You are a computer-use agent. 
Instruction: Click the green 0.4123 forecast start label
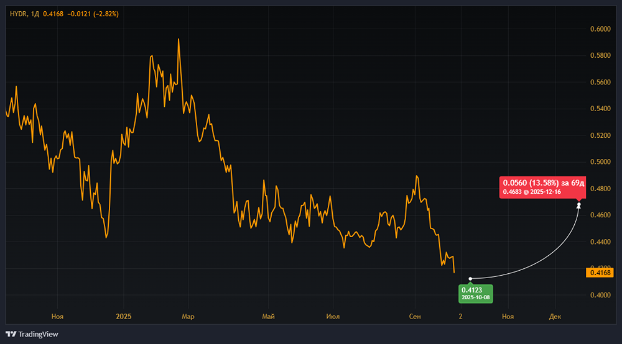476,294
